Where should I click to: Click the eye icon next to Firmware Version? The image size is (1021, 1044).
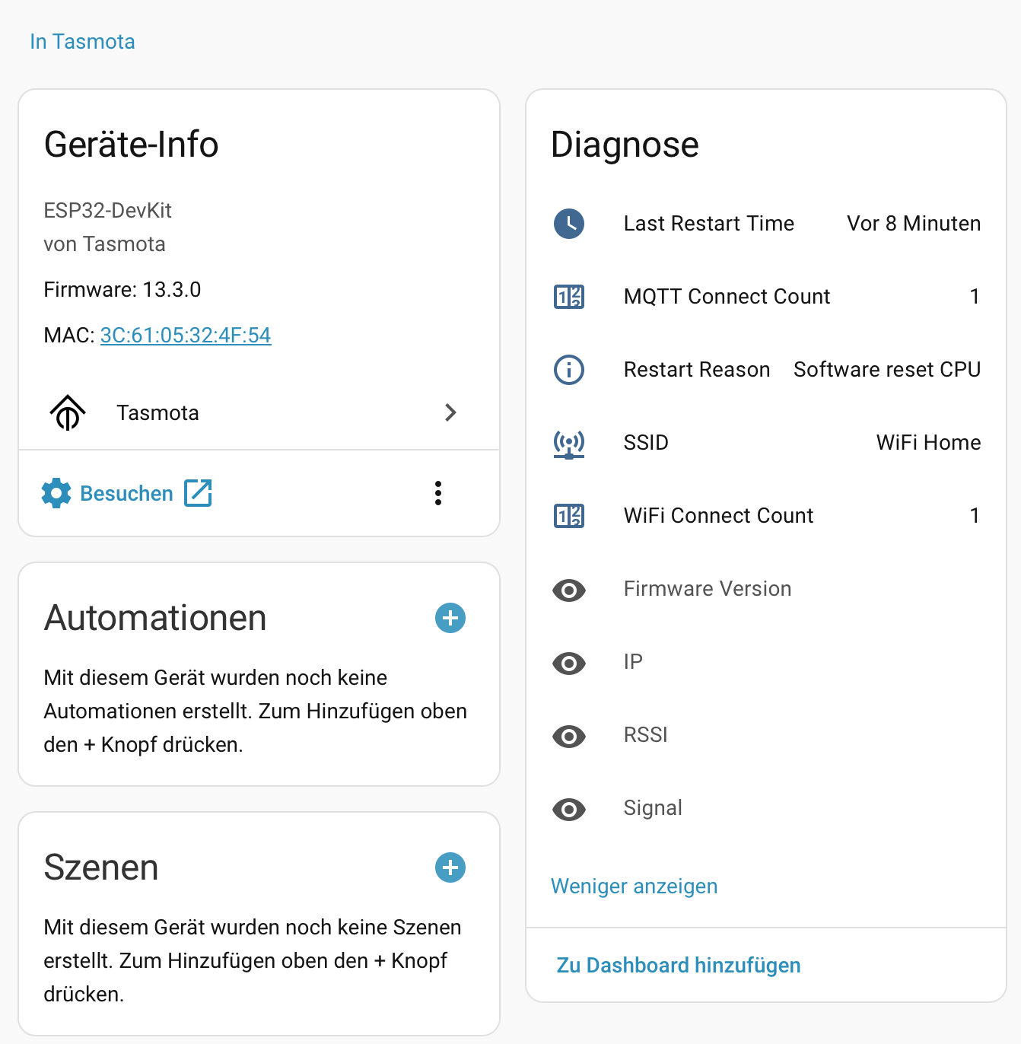click(x=569, y=590)
